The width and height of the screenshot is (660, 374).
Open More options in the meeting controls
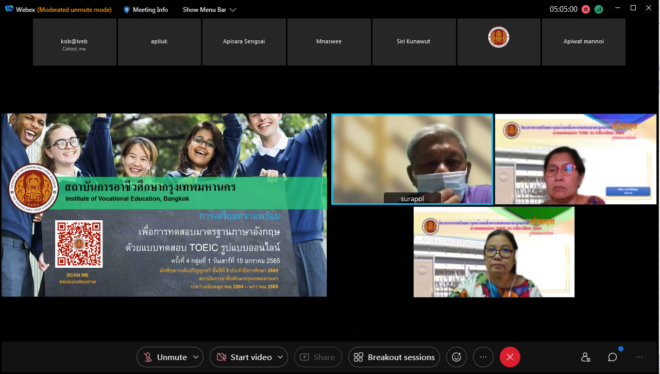pos(483,357)
